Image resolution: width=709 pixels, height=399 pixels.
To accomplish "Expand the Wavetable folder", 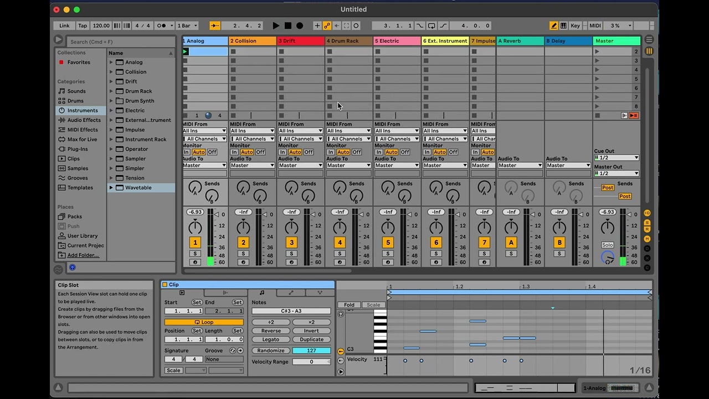I will click(x=111, y=187).
